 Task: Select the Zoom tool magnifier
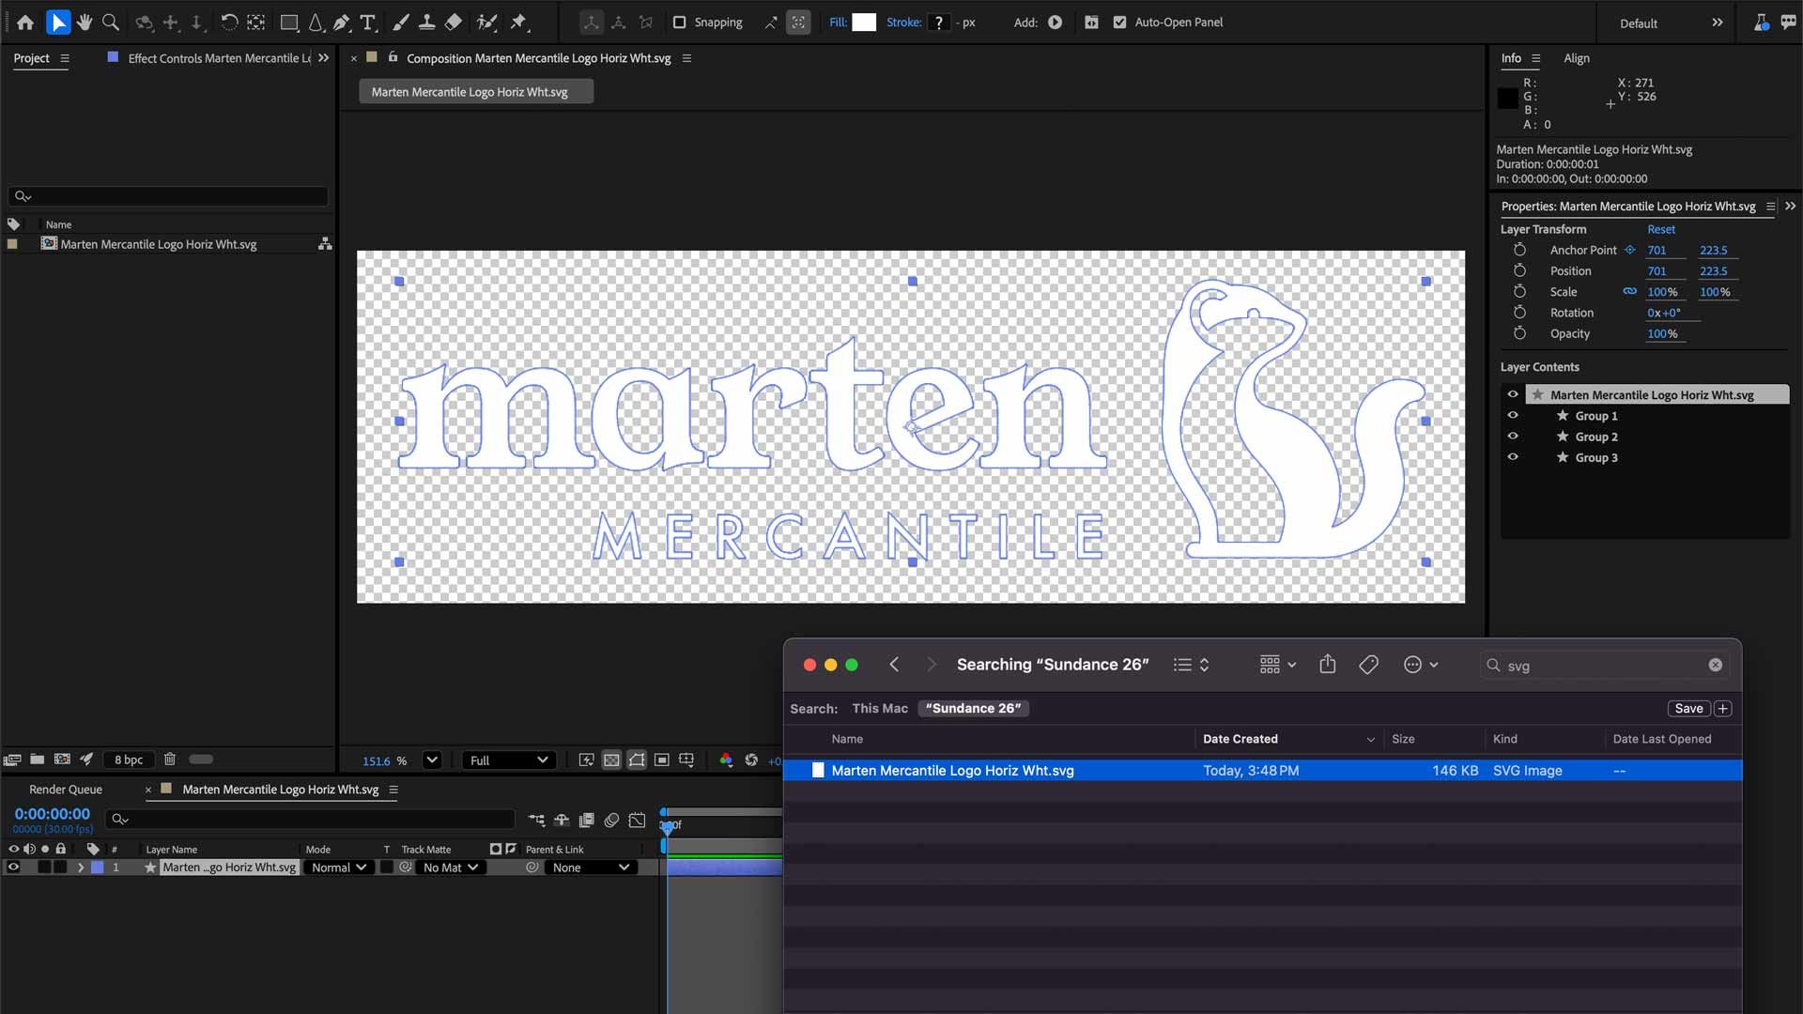click(x=111, y=22)
